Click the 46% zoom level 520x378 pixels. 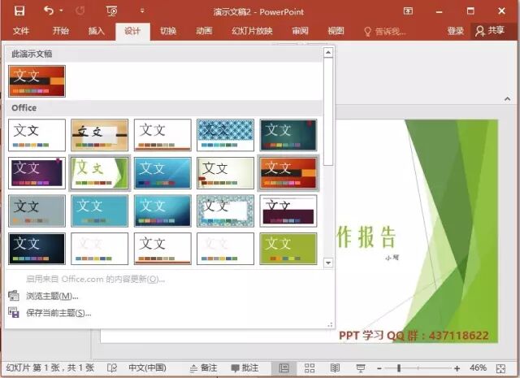pos(478,367)
